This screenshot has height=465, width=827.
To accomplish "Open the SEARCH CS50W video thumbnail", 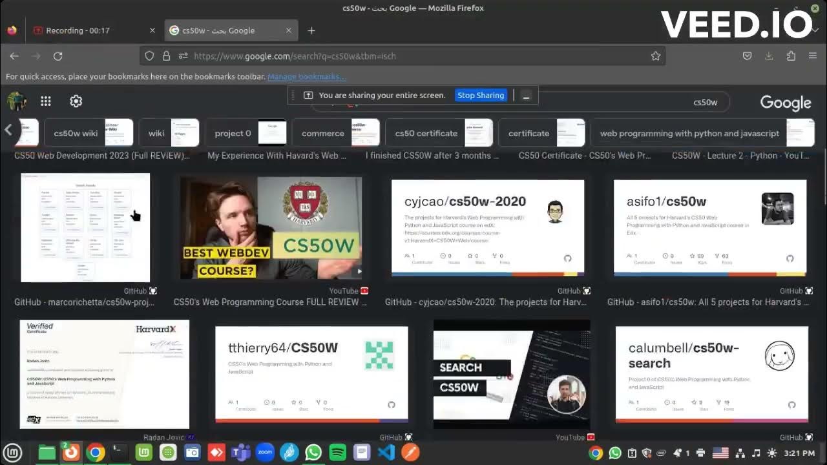I will click(x=512, y=374).
